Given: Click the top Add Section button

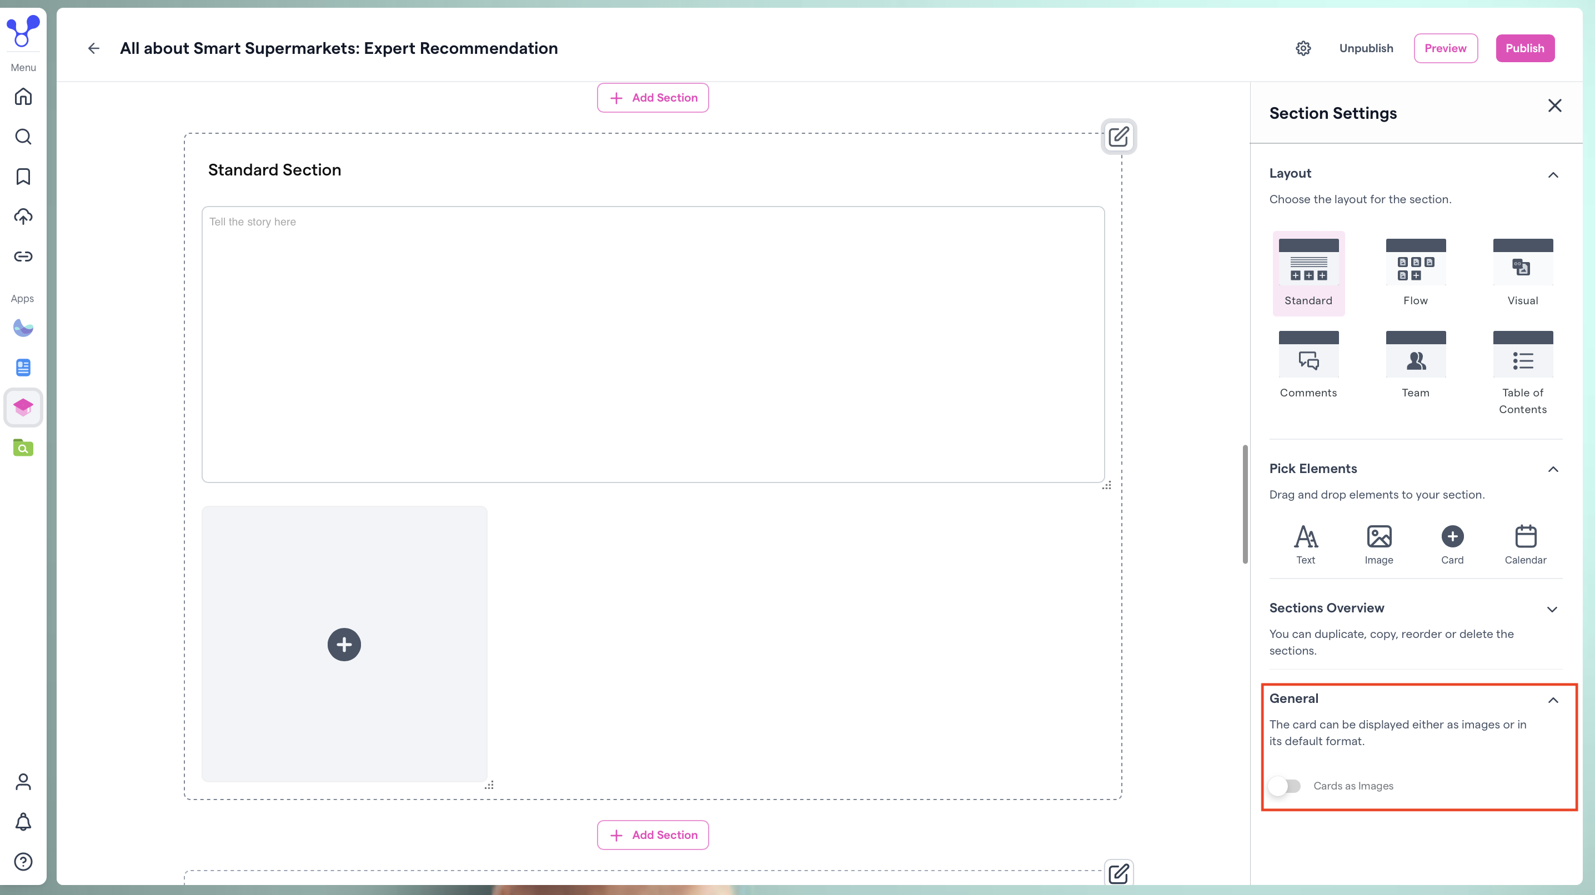Looking at the screenshot, I should click(x=653, y=98).
